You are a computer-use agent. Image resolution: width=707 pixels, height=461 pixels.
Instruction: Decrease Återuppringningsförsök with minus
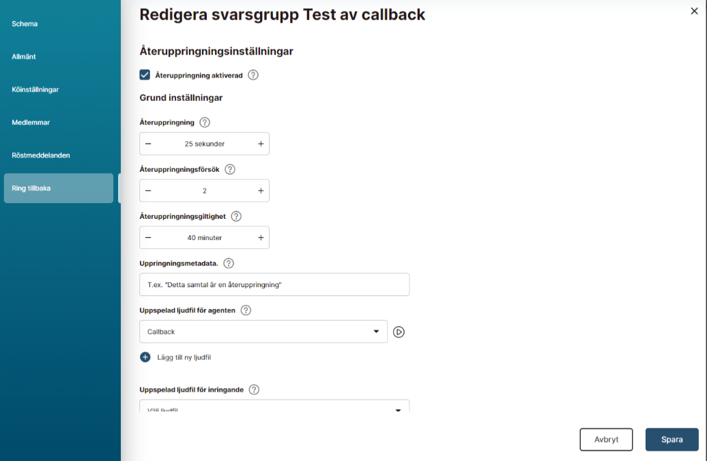point(148,191)
